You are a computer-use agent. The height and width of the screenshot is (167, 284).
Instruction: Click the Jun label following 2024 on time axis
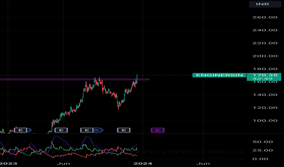203,164
